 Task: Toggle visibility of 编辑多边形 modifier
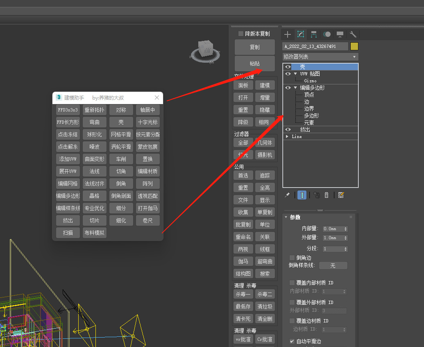[288, 88]
